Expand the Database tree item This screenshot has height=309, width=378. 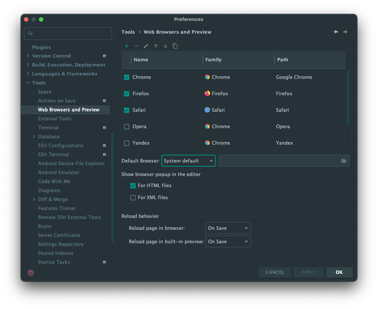[x=34, y=136]
